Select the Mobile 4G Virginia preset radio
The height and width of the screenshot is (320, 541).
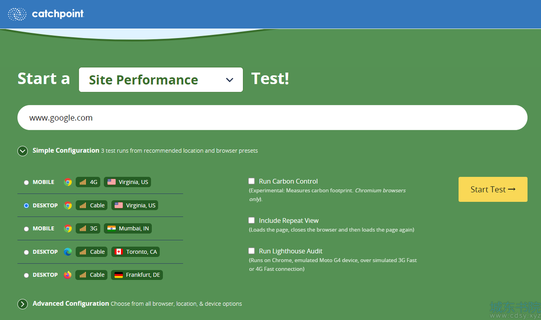[x=26, y=182]
